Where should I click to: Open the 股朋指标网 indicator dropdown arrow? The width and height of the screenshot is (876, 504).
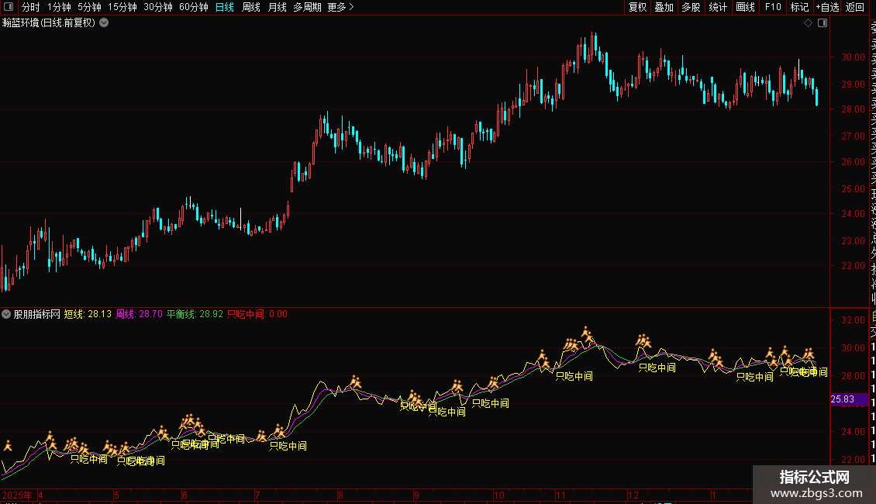[x=6, y=314]
